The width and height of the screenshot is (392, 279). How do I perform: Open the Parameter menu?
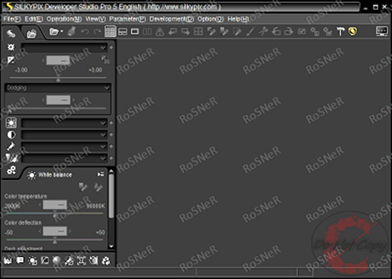tap(130, 19)
